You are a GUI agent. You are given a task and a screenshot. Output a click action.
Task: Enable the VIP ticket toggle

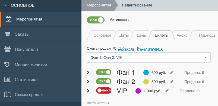coord(104,91)
